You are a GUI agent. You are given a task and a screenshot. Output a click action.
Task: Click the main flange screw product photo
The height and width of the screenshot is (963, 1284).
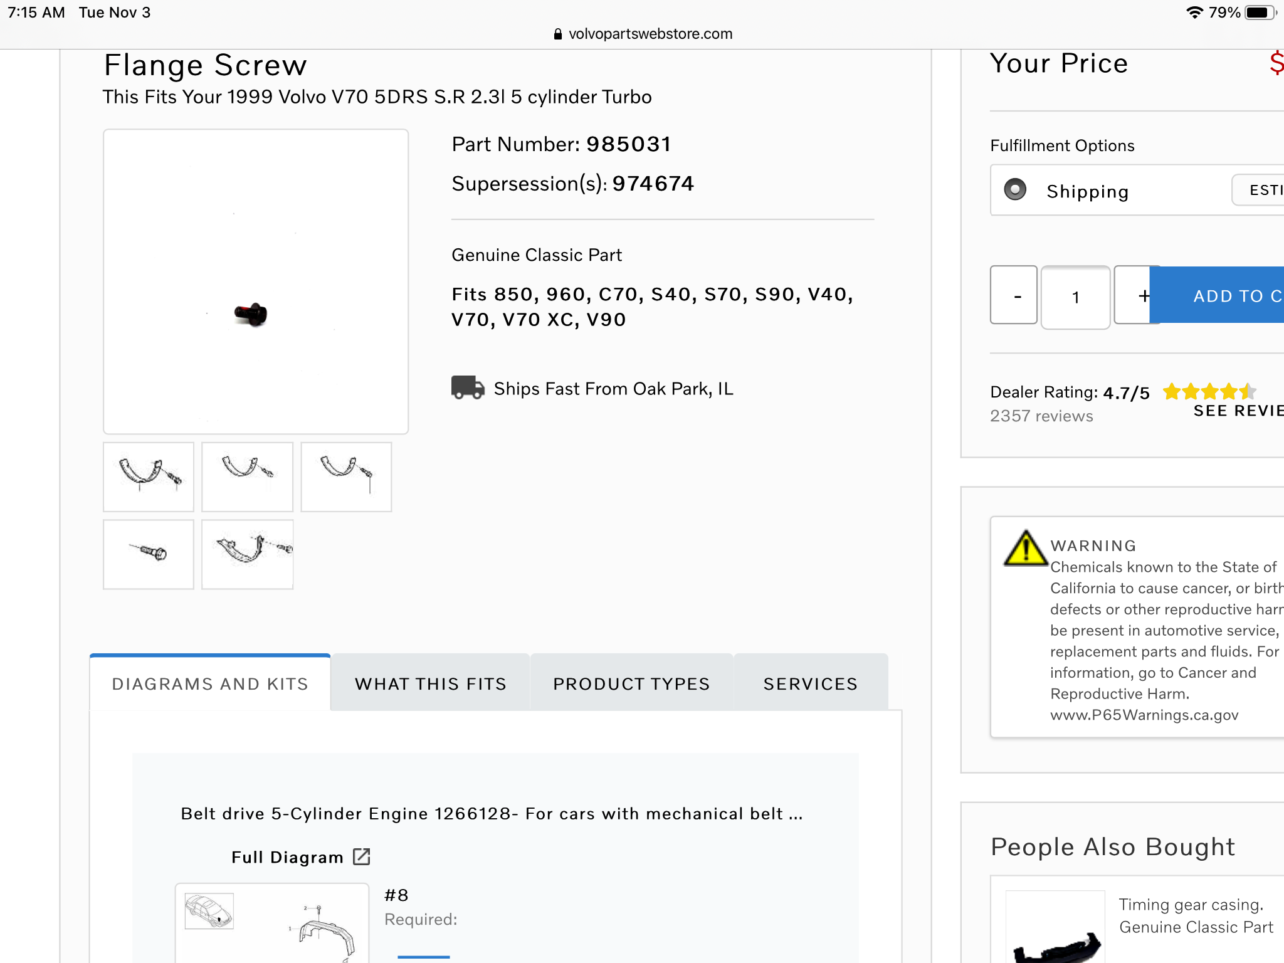tap(256, 282)
